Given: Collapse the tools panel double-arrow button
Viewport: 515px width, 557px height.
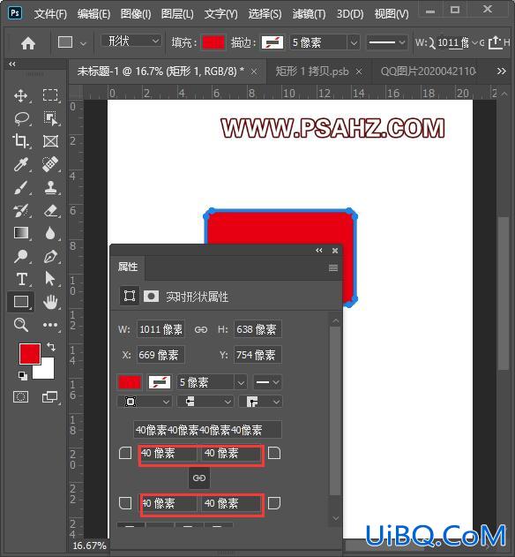Looking at the screenshot, I should (x=12, y=64).
